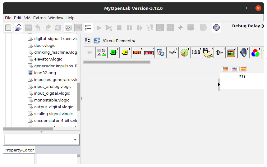Reload the CircuitElements palette
The width and height of the screenshot is (267, 167).
coord(97,40)
